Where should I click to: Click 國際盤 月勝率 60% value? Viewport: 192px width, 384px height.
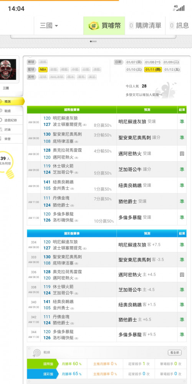point(71,364)
